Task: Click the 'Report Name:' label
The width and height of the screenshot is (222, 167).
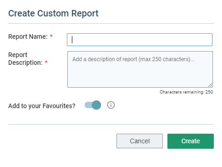Action: (28, 37)
